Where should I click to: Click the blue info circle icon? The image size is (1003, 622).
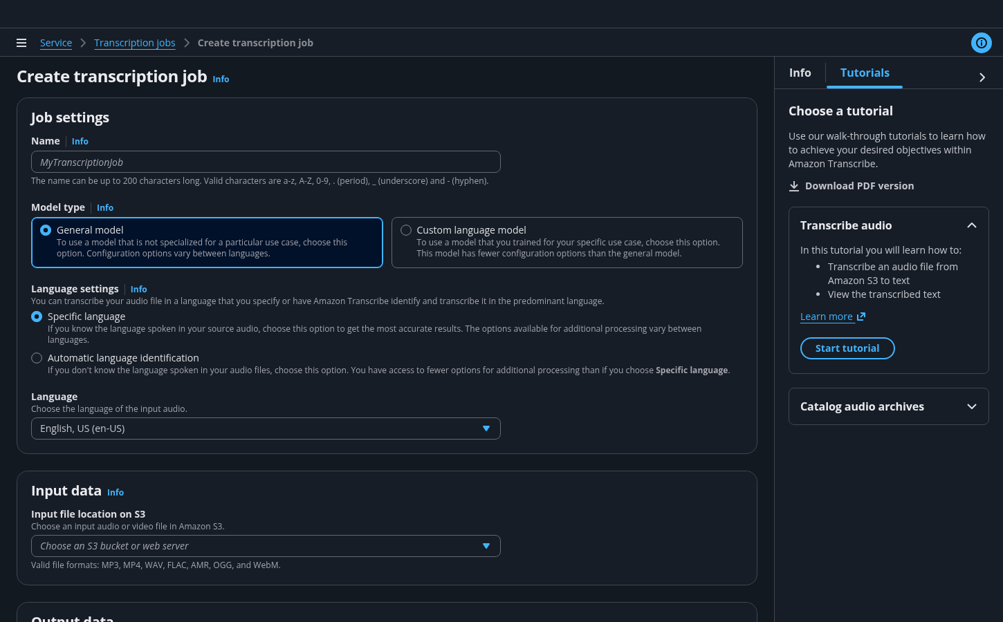click(981, 43)
